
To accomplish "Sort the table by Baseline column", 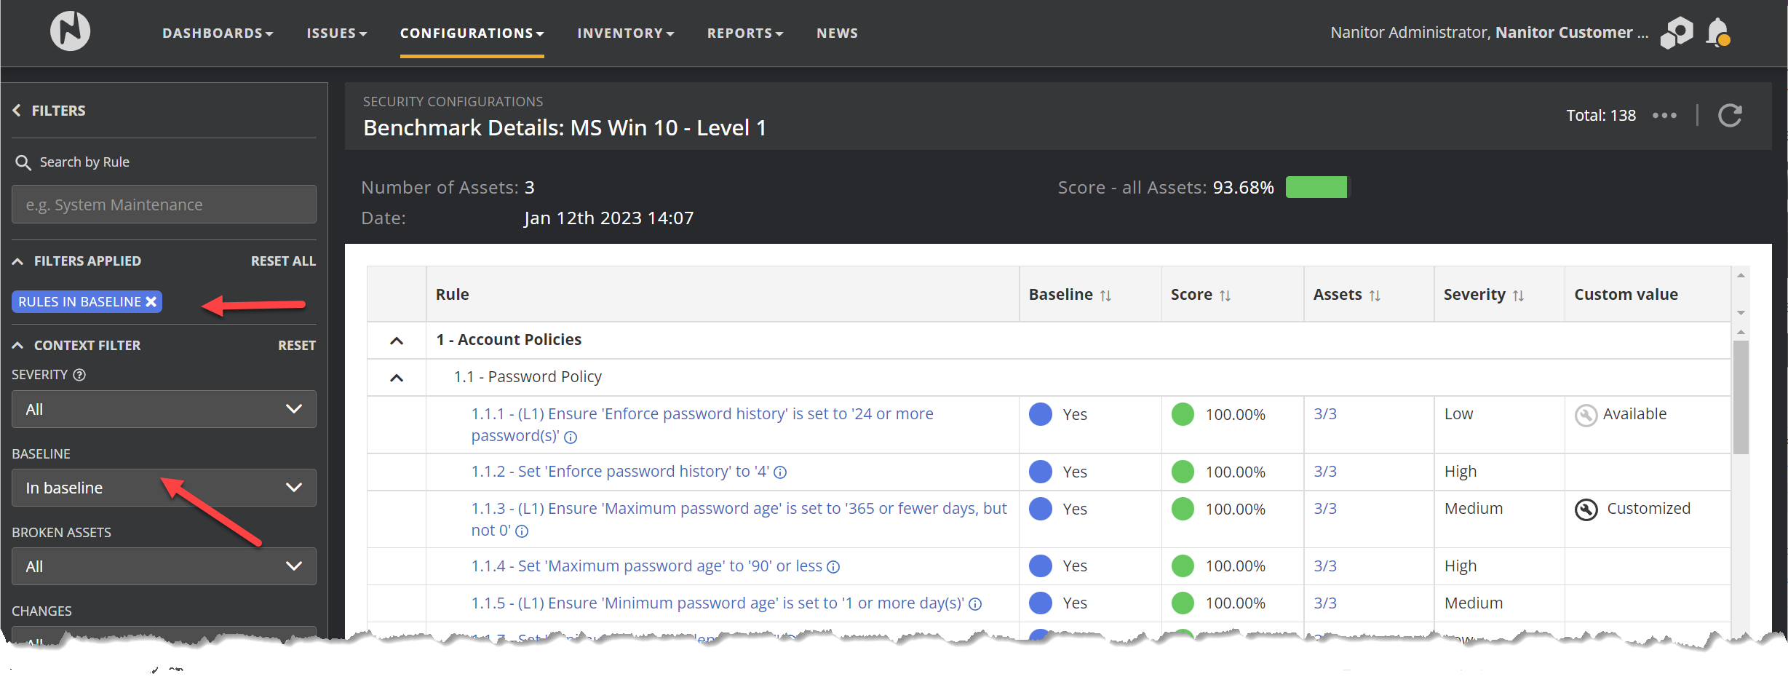I will pyautogui.click(x=1105, y=296).
